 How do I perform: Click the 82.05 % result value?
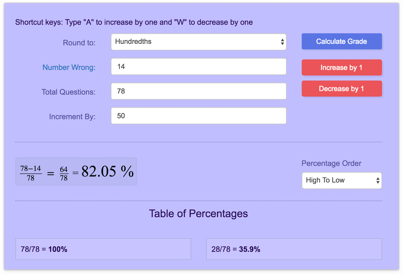[107, 171]
